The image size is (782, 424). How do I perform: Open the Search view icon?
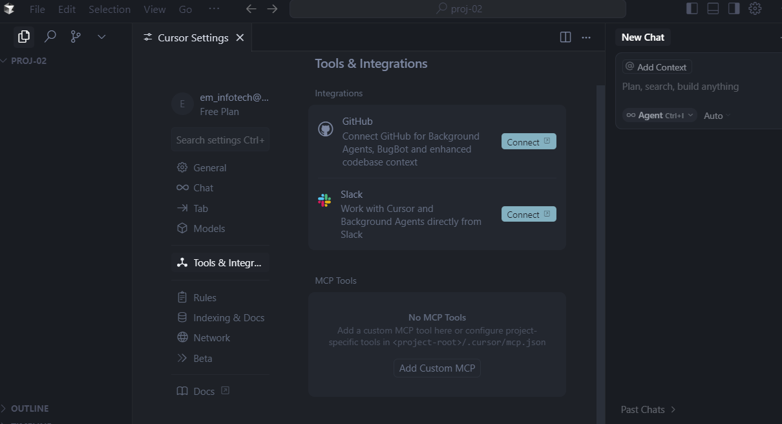tap(50, 37)
